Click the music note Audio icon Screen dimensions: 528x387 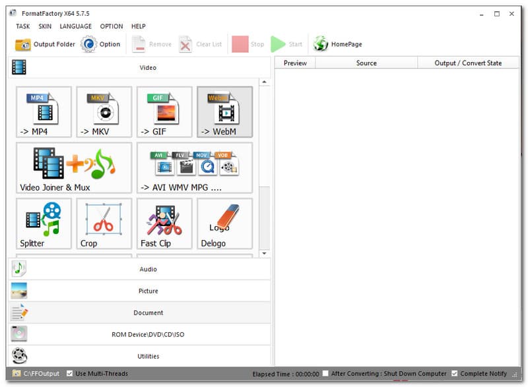[x=19, y=268]
